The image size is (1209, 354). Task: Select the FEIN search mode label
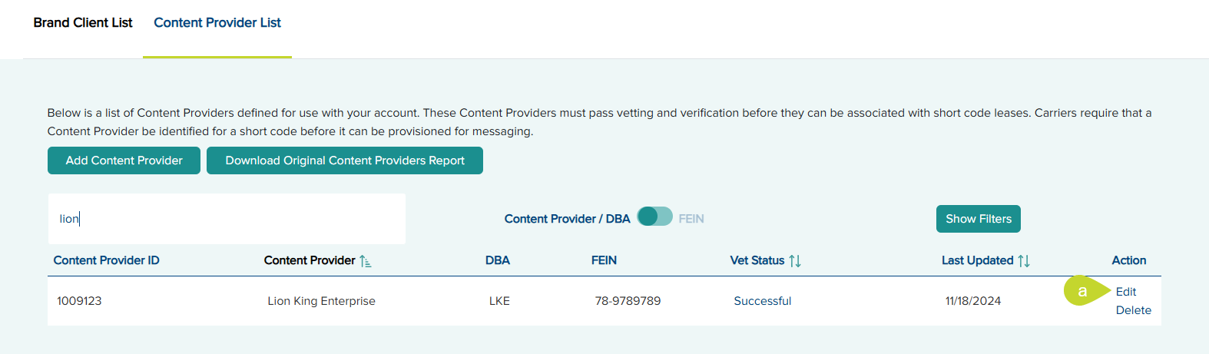coord(691,219)
